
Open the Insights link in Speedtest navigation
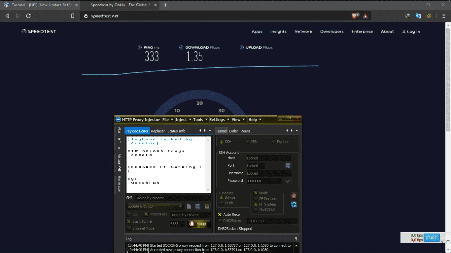pyautogui.click(x=278, y=32)
